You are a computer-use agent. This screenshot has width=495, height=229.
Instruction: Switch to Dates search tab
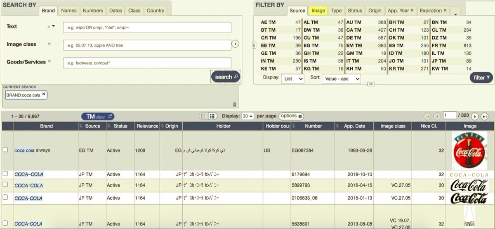click(x=116, y=11)
